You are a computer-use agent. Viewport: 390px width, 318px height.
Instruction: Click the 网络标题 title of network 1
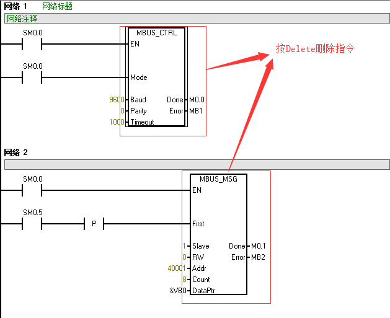coord(57,6)
